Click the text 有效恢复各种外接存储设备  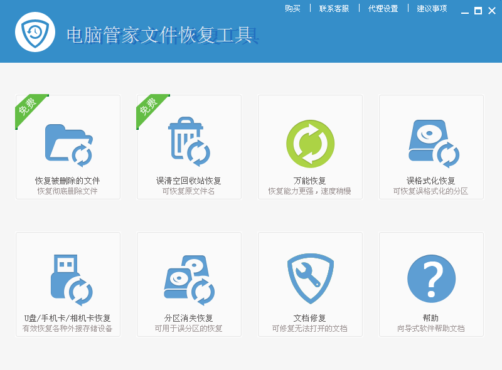tap(68, 329)
